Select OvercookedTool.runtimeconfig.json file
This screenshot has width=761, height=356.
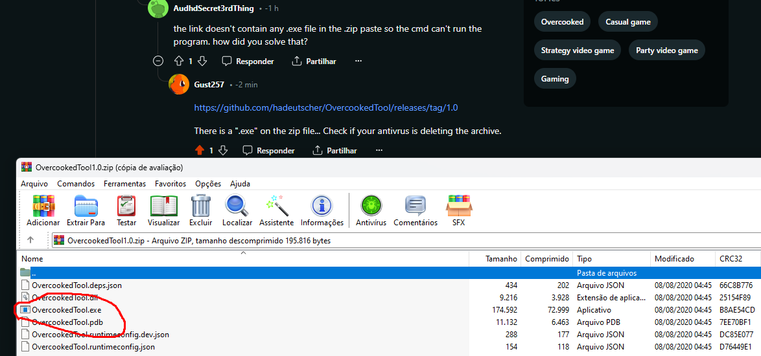pos(93,346)
